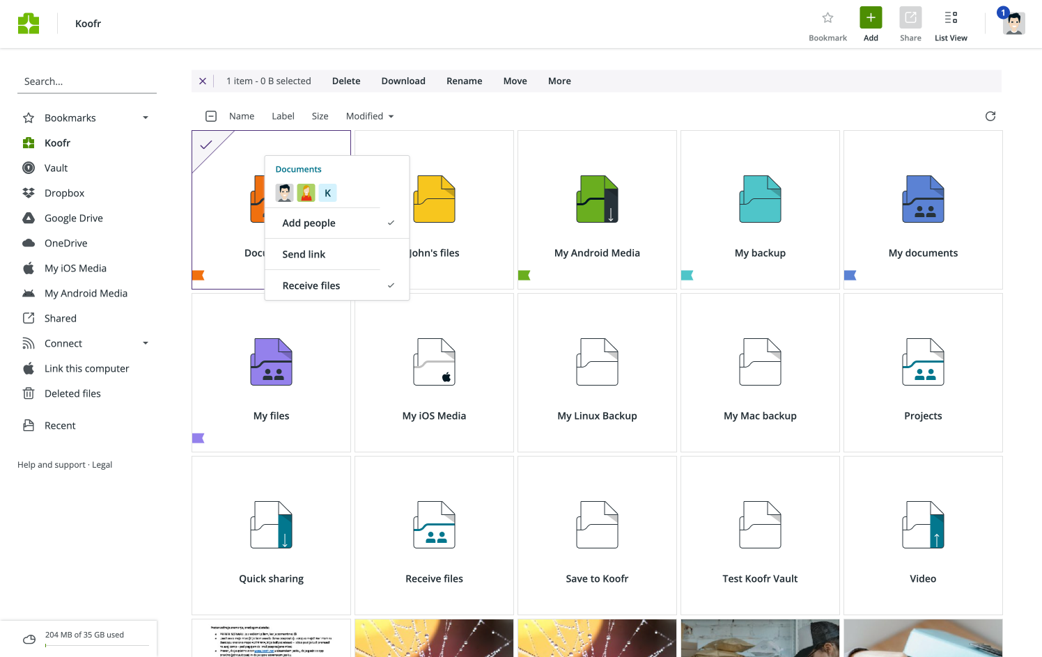1042x657 pixels.
Task: Open the Quick sharing folder
Action: pos(271,535)
